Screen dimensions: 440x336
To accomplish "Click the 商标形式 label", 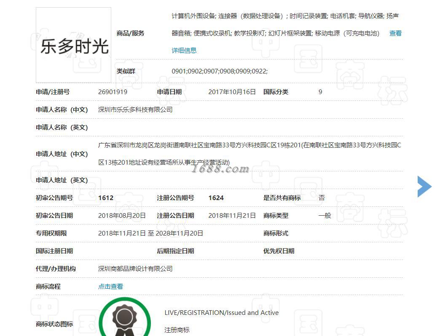I will [276, 233].
